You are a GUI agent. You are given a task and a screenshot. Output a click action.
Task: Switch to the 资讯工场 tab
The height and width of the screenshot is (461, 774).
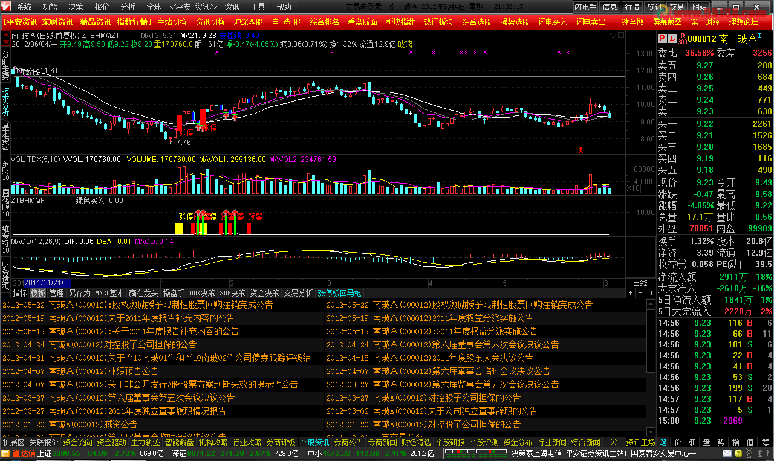point(640,443)
